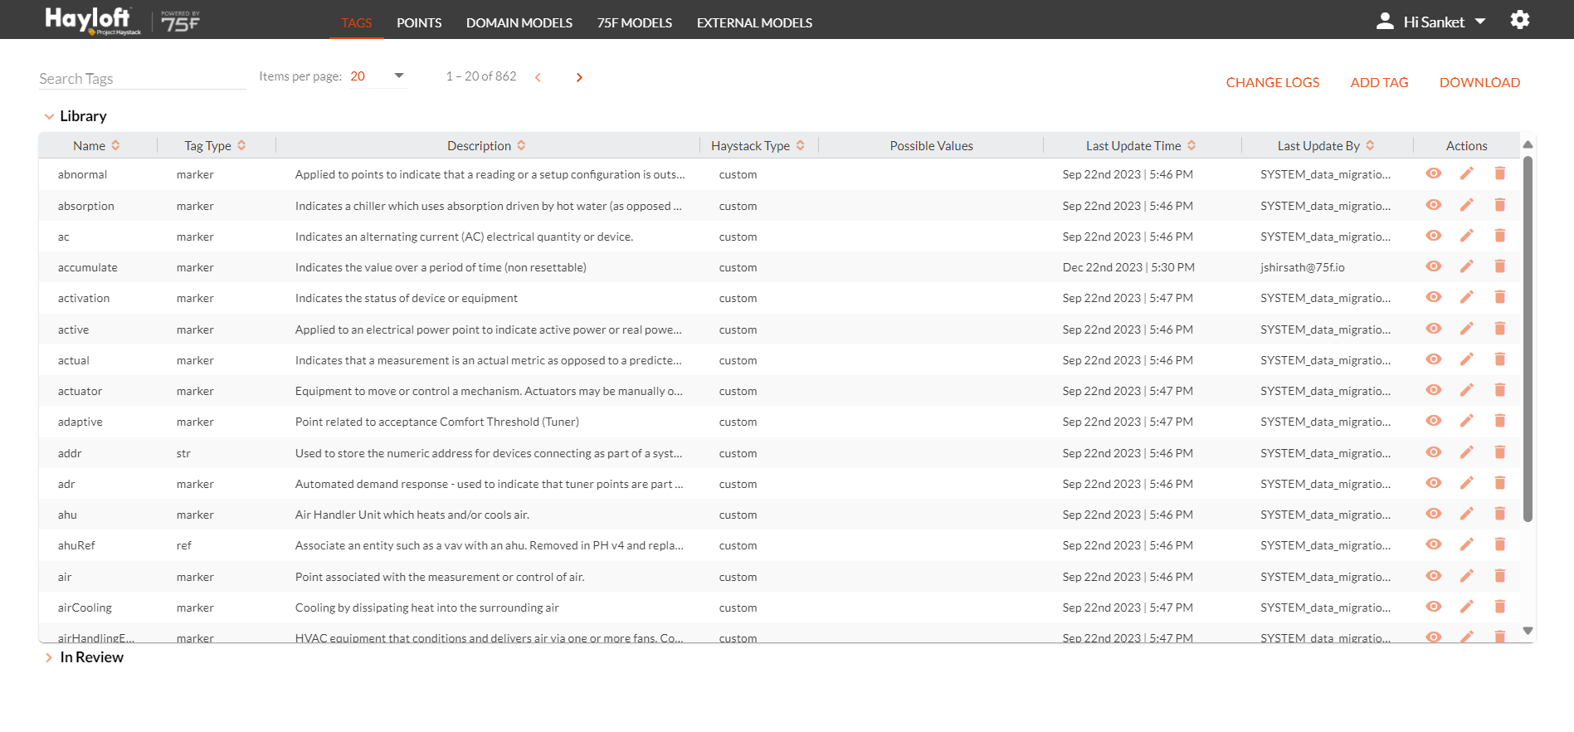Viewport: 1574px width, 732px height.
Task: Switch to the POINTS tab
Action: [419, 22]
